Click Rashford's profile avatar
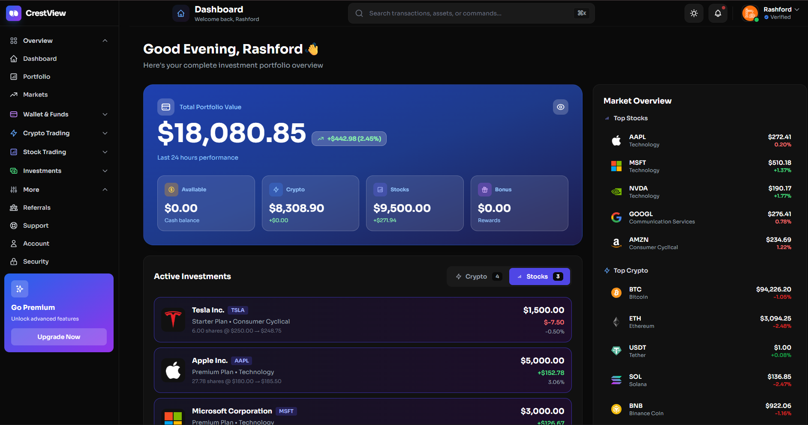Screen dimensions: 808x425 (x=750, y=13)
